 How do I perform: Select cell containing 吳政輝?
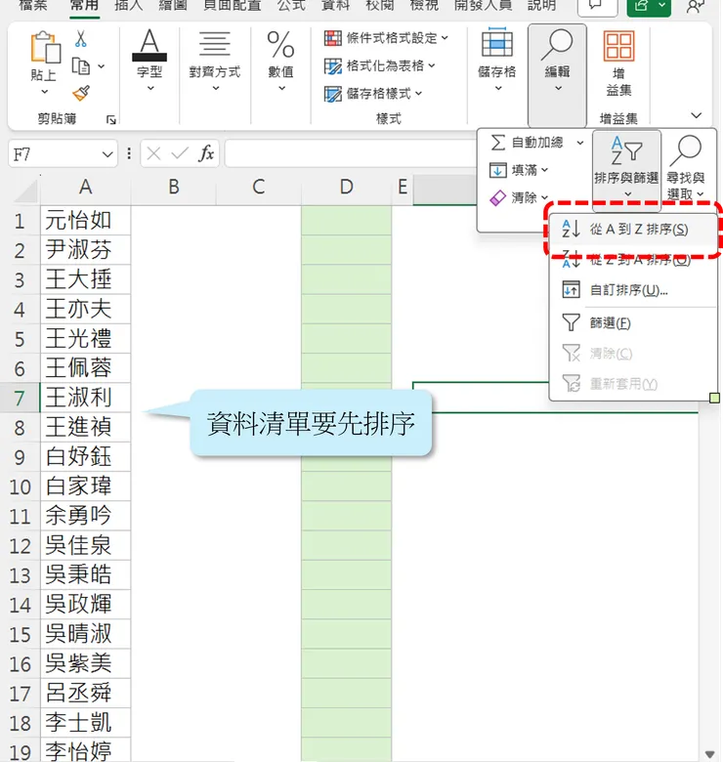[x=86, y=605]
